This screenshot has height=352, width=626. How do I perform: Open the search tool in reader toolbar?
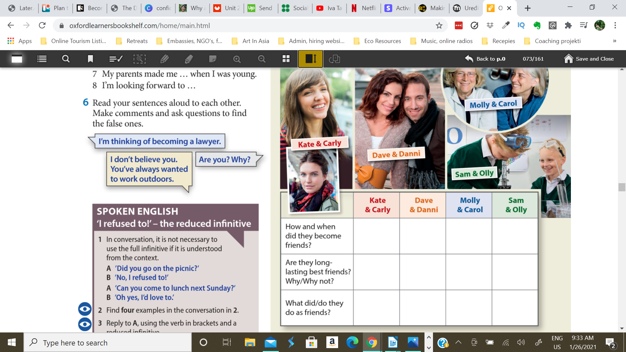(66, 59)
